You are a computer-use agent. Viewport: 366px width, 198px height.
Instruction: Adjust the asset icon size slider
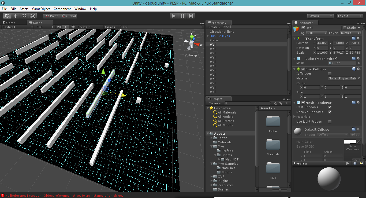[280, 190]
